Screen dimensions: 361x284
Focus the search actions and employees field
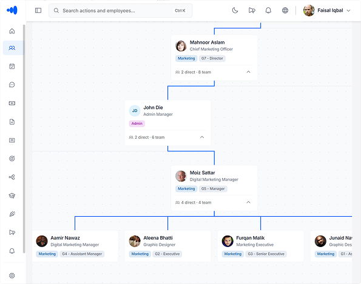[120, 10]
